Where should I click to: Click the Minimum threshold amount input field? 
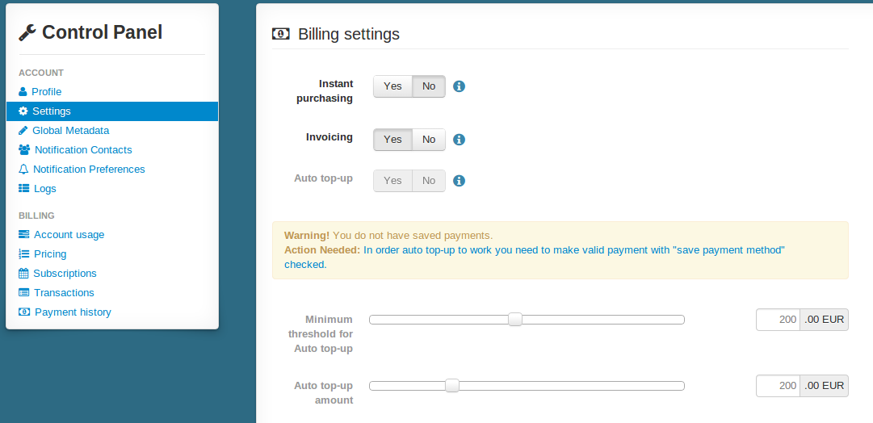tap(778, 320)
